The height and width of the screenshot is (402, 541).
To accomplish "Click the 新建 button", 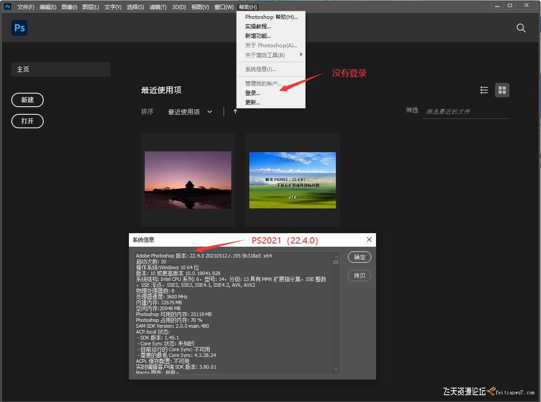I will (x=28, y=100).
